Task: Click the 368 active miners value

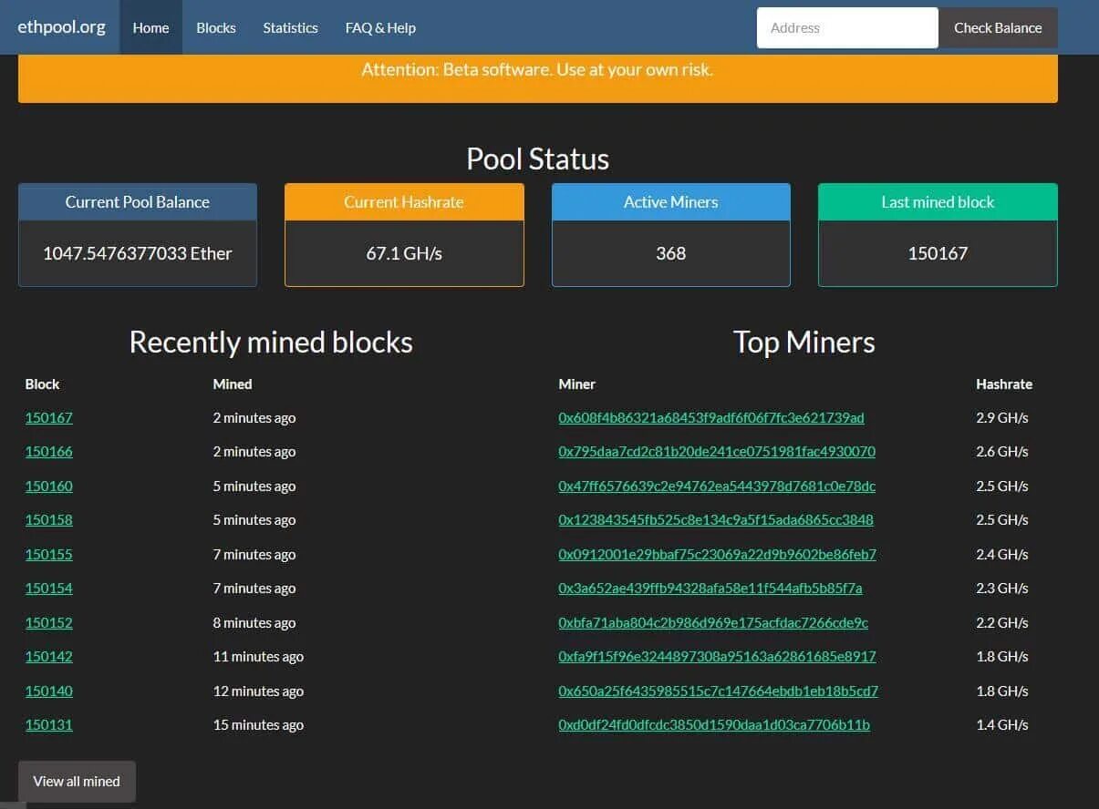Action: (671, 253)
